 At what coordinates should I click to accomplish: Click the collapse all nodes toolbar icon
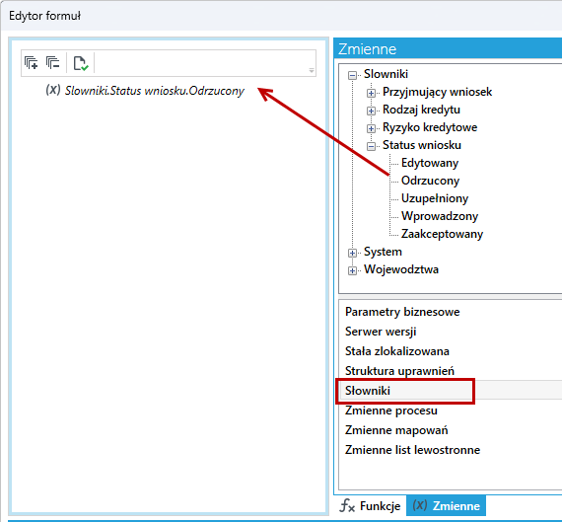click(53, 63)
